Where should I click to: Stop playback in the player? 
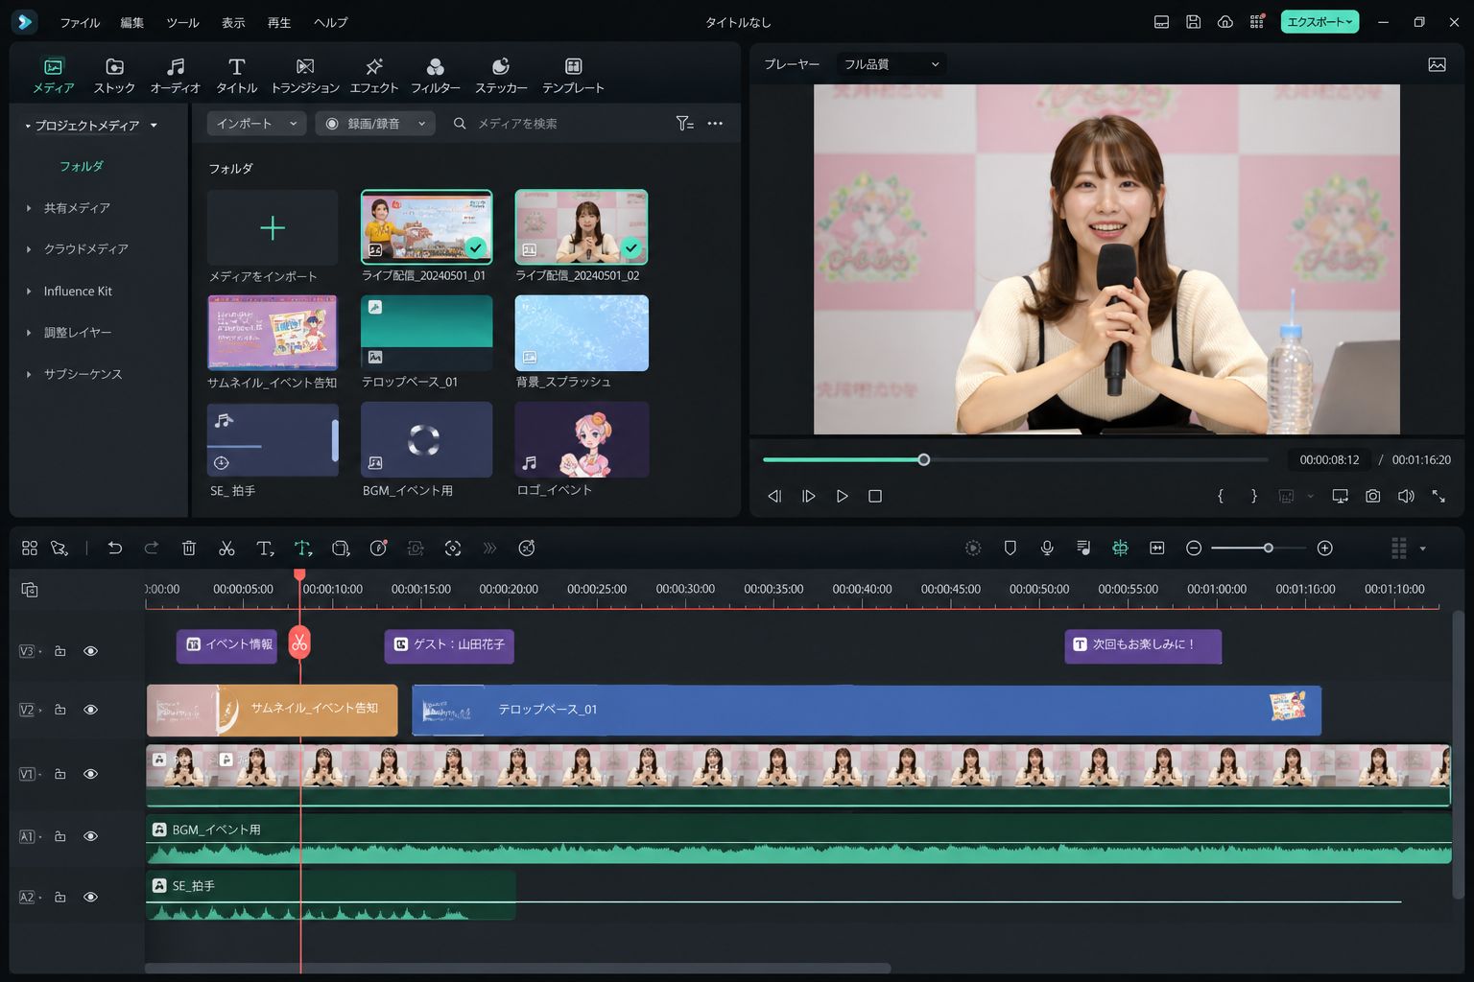[x=874, y=496]
